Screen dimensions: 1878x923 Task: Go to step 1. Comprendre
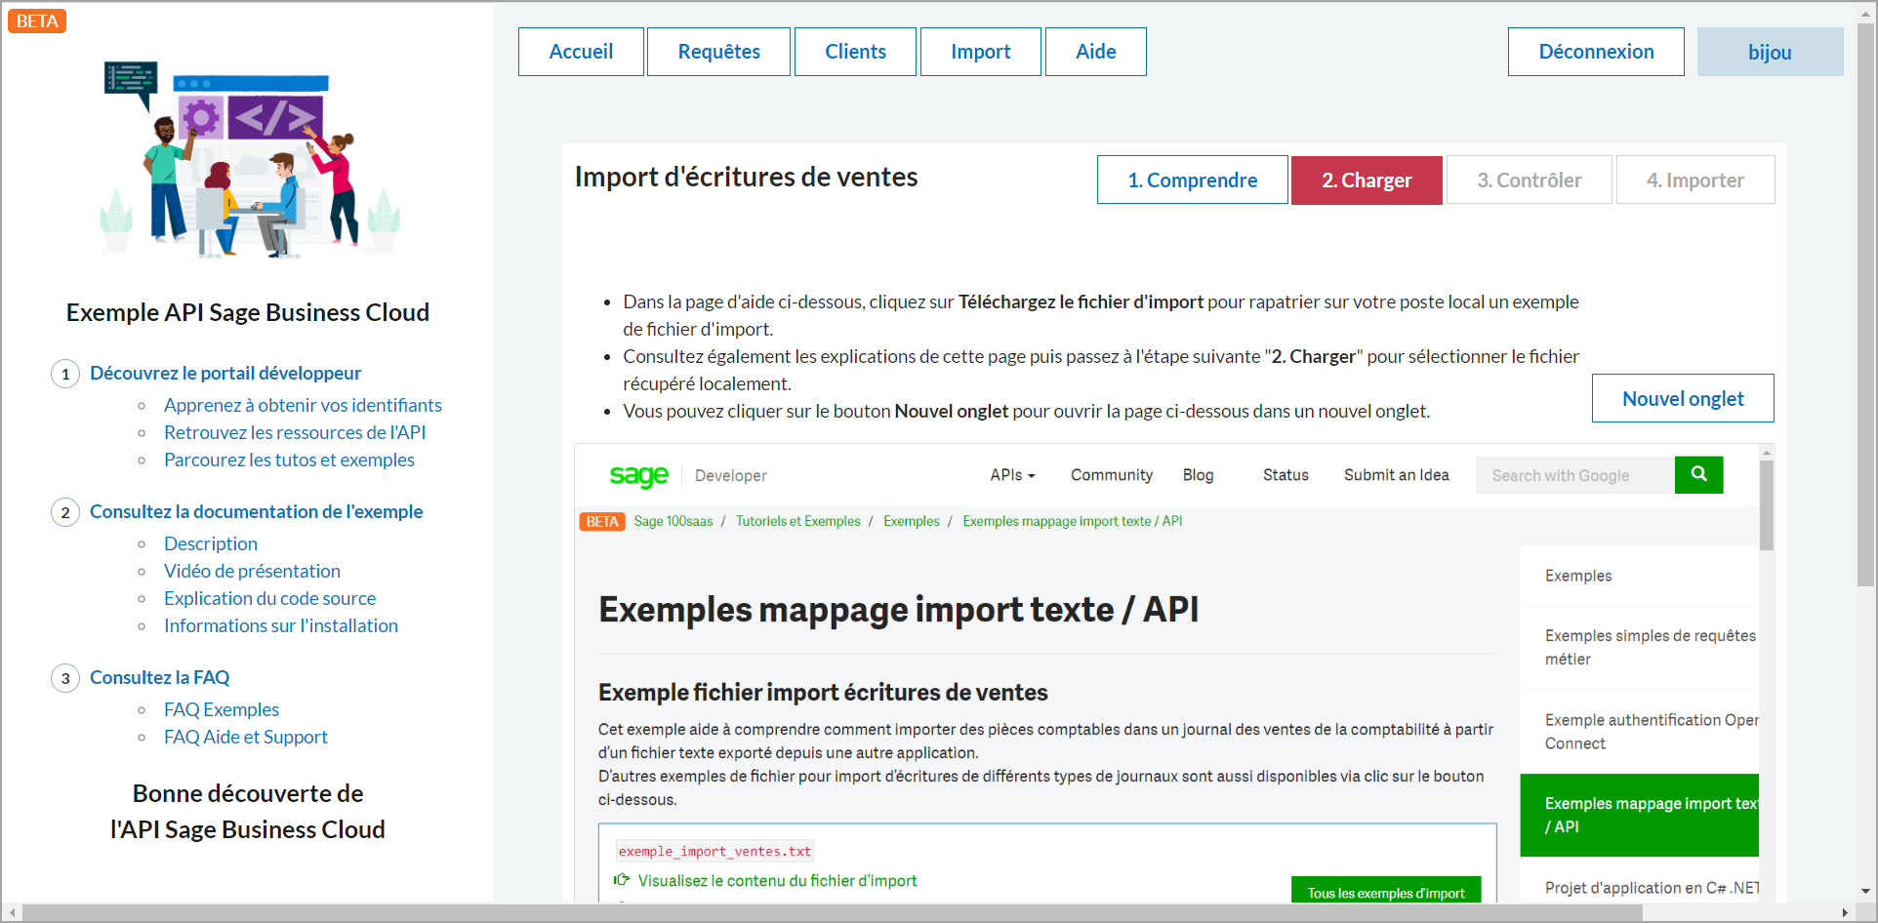pos(1192,180)
